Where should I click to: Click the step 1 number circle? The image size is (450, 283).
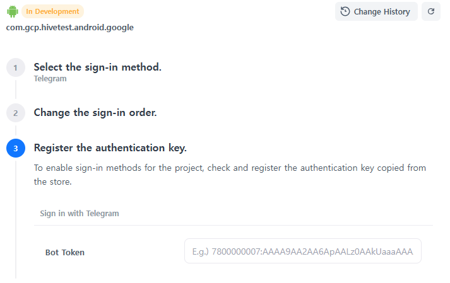click(15, 67)
